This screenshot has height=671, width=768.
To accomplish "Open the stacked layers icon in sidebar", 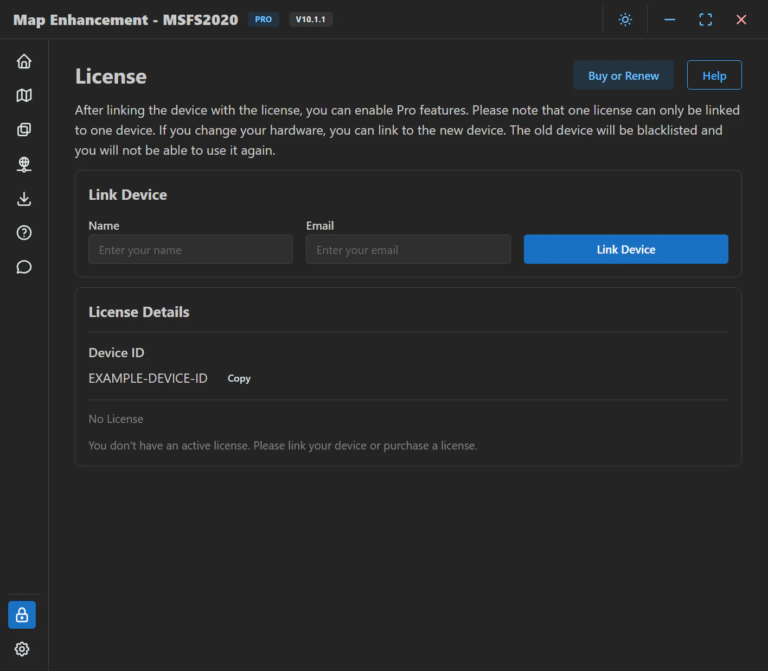I will point(24,130).
